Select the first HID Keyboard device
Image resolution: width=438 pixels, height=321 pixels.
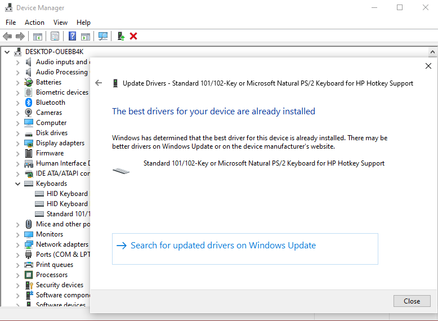(61, 194)
